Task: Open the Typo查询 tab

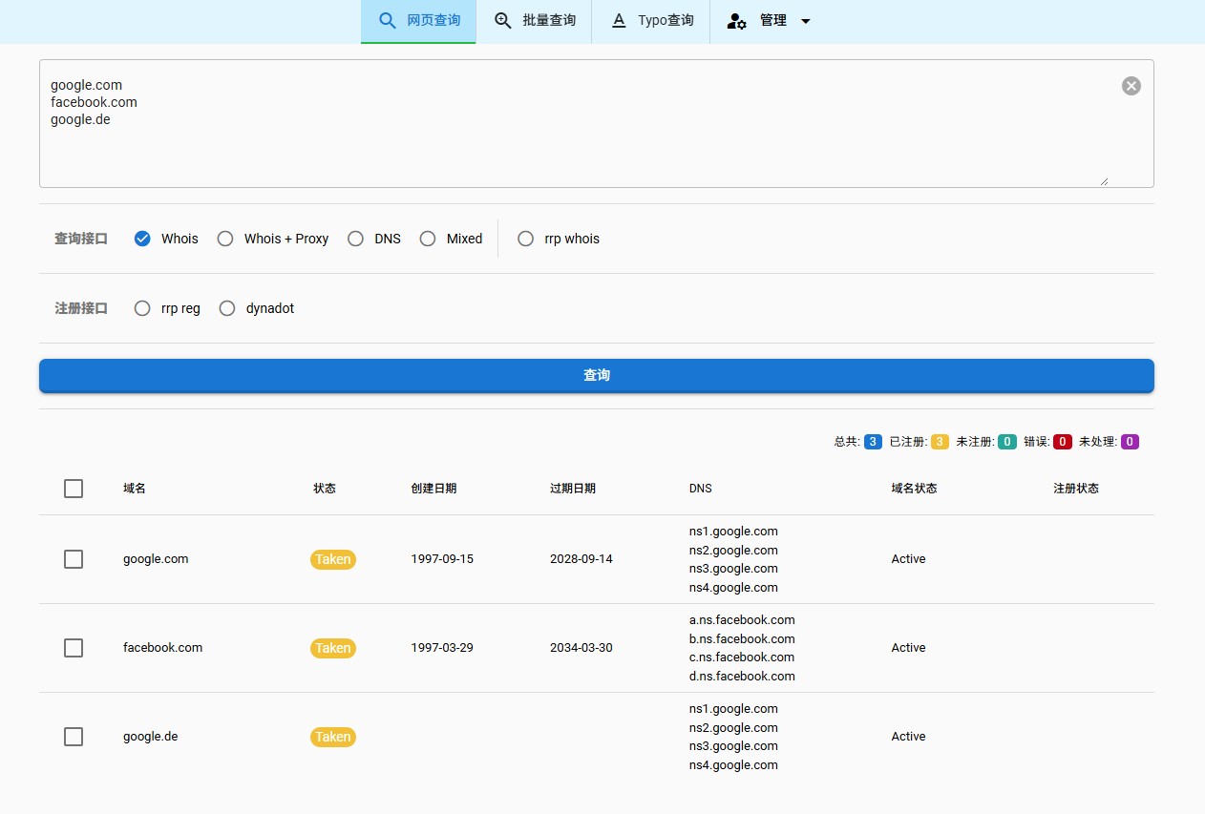Action: tap(652, 21)
